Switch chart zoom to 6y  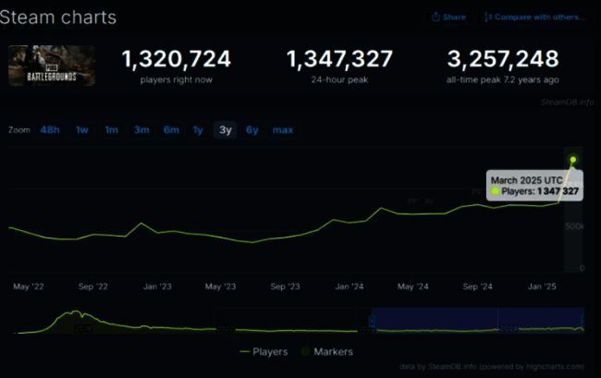[251, 130]
